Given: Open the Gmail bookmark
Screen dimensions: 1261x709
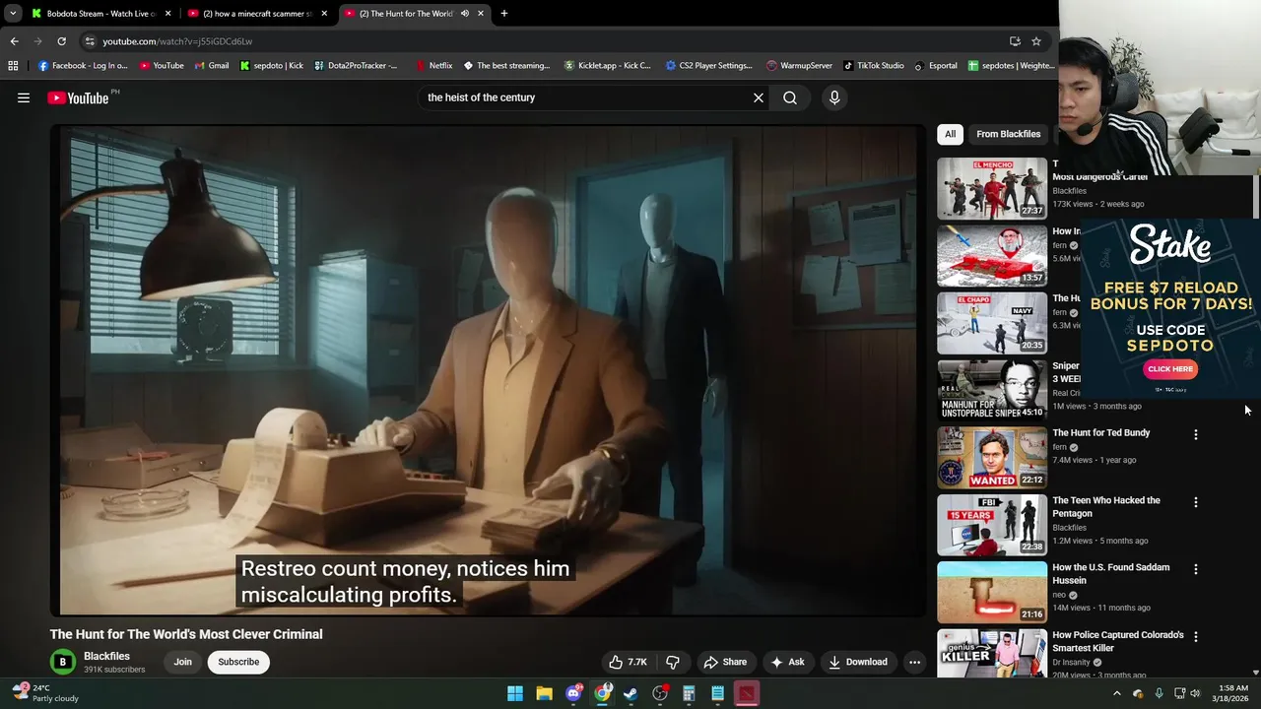Looking at the screenshot, I should (212, 66).
